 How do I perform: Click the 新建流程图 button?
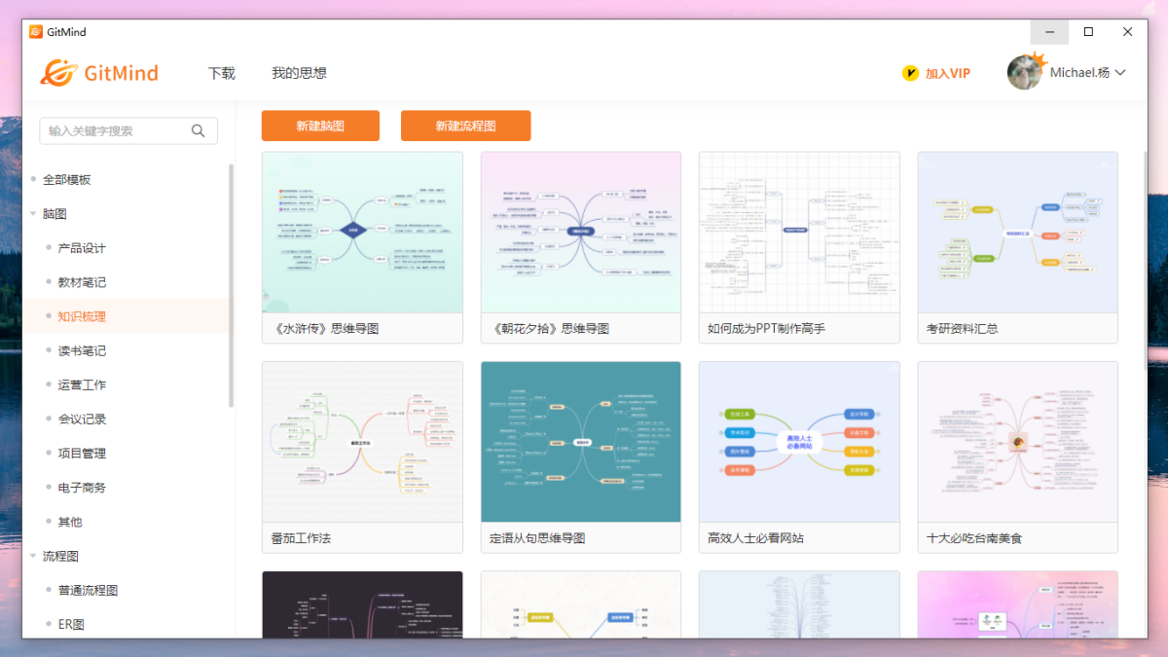point(465,126)
